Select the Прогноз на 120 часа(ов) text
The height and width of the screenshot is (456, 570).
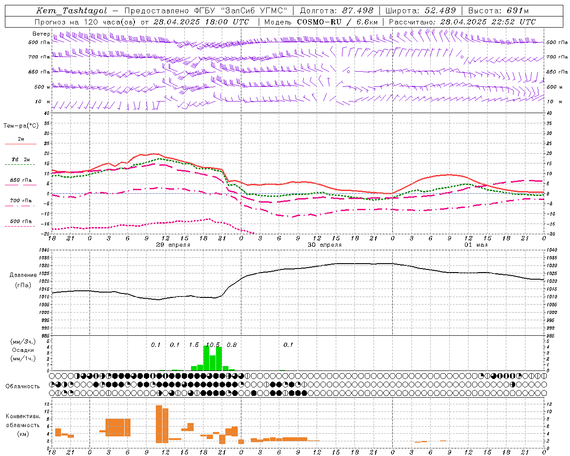(x=85, y=21)
